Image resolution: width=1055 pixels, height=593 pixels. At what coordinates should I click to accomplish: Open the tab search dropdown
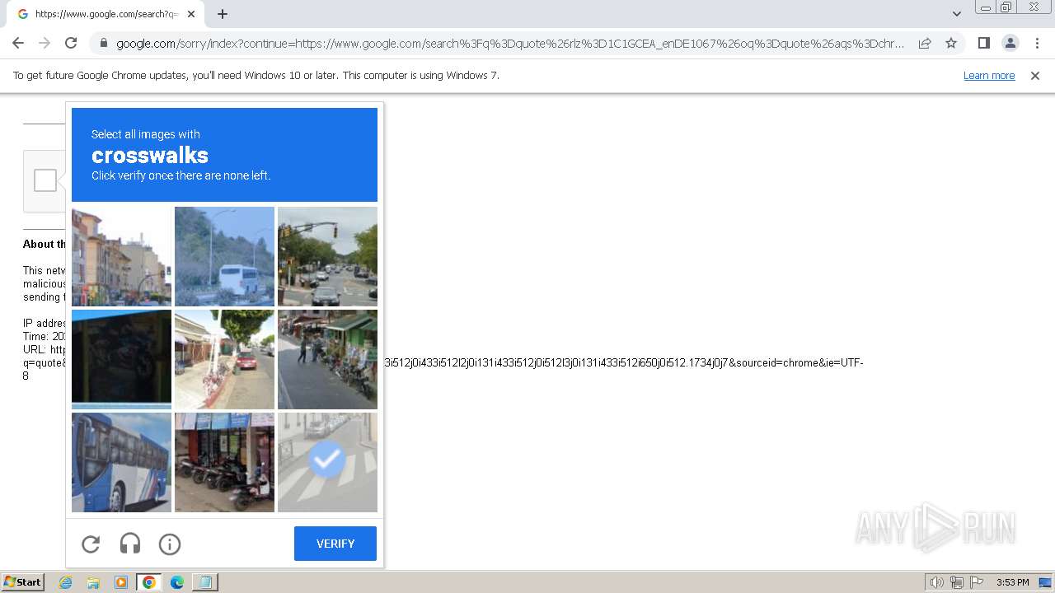point(956,14)
